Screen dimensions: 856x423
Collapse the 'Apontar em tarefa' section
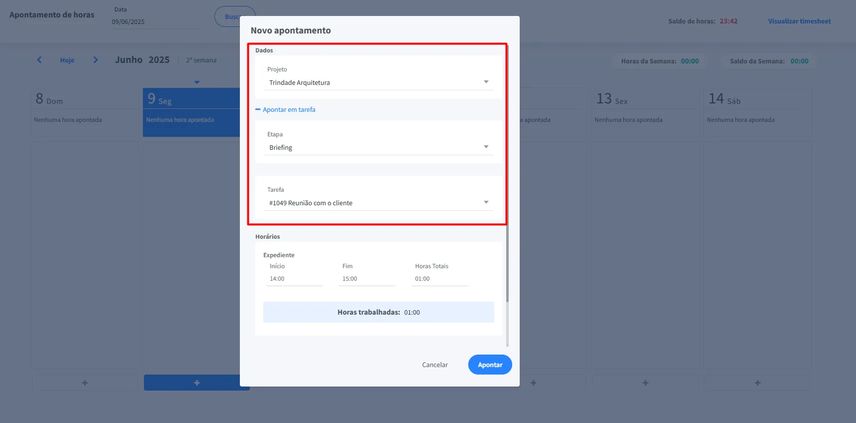point(285,110)
